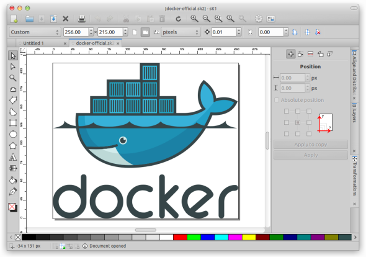Click right arrow to scroll color palette
This screenshot has width=366, height=257.
(x=355, y=237)
